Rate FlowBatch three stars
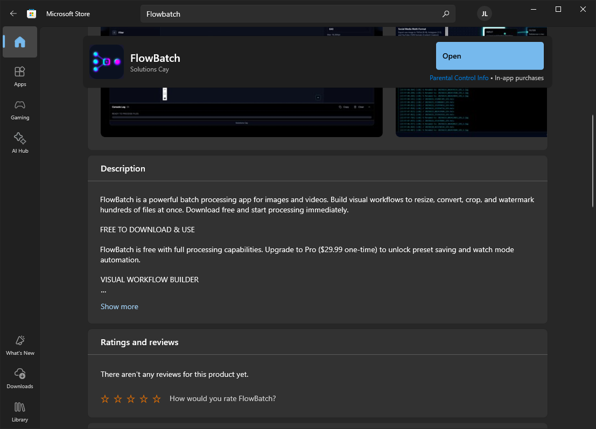Viewport: 596px width, 429px height. [x=131, y=399]
